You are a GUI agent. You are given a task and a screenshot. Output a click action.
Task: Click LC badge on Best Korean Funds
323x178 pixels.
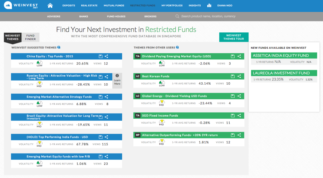138,76
